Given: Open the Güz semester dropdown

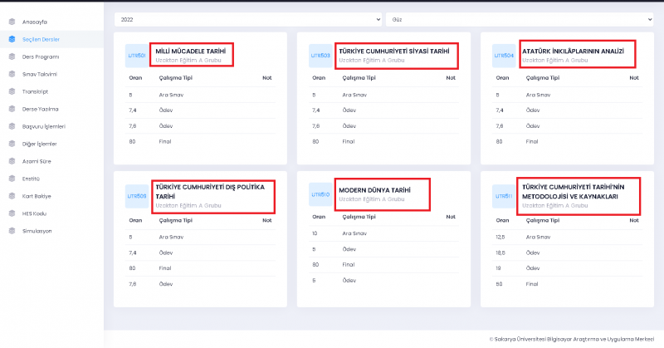Looking at the screenshot, I should click(x=519, y=17).
